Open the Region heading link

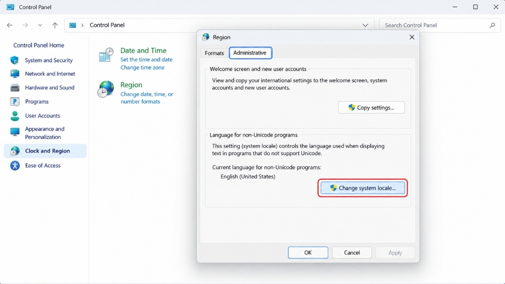131,85
